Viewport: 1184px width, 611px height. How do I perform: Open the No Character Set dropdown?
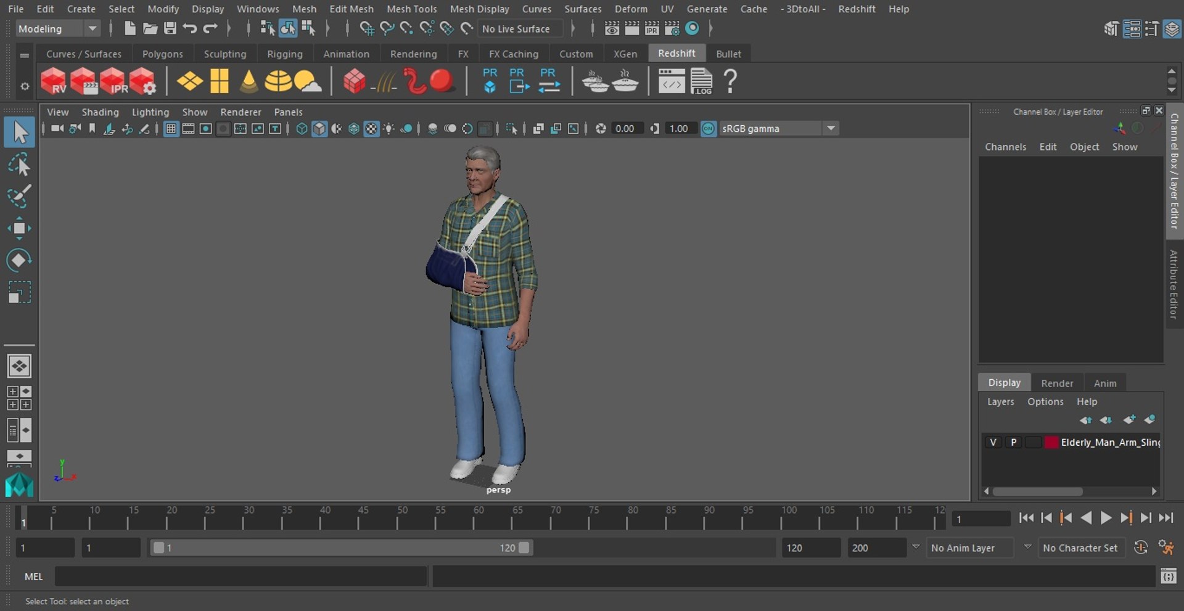point(1083,547)
